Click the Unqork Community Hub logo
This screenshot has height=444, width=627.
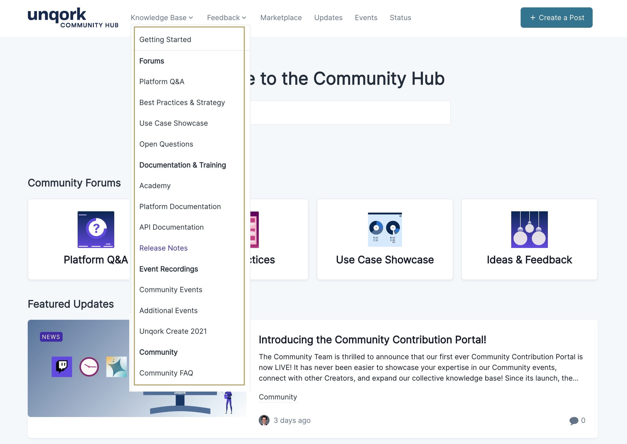[x=73, y=18]
